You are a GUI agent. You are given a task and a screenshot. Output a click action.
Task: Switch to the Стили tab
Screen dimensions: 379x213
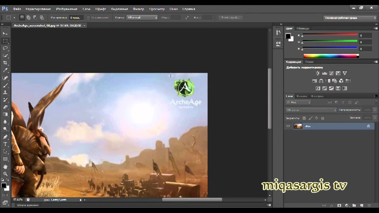click(309, 62)
